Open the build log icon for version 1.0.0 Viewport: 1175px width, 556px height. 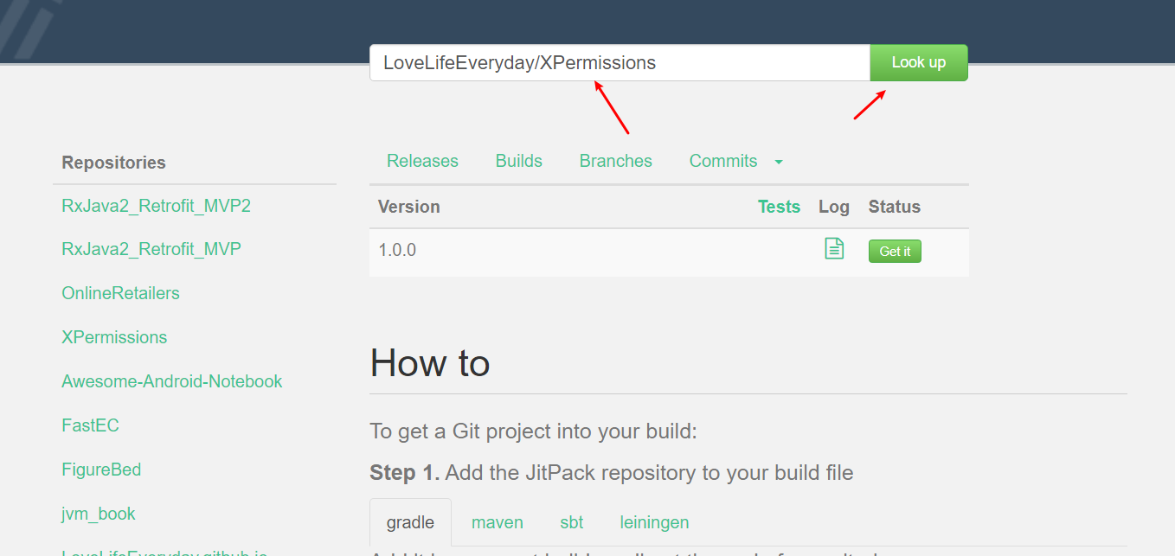pos(834,249)
